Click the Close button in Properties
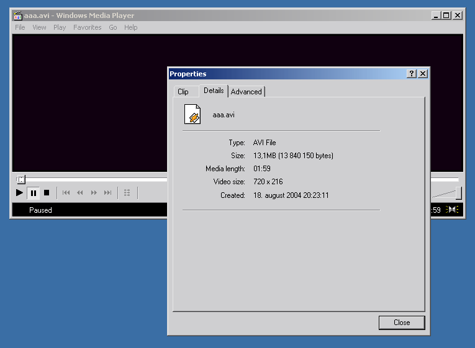475x348 pixels. (402, 323)
